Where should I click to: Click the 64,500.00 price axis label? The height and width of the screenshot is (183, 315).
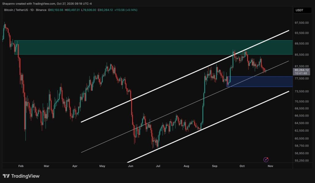click(301, 123)
